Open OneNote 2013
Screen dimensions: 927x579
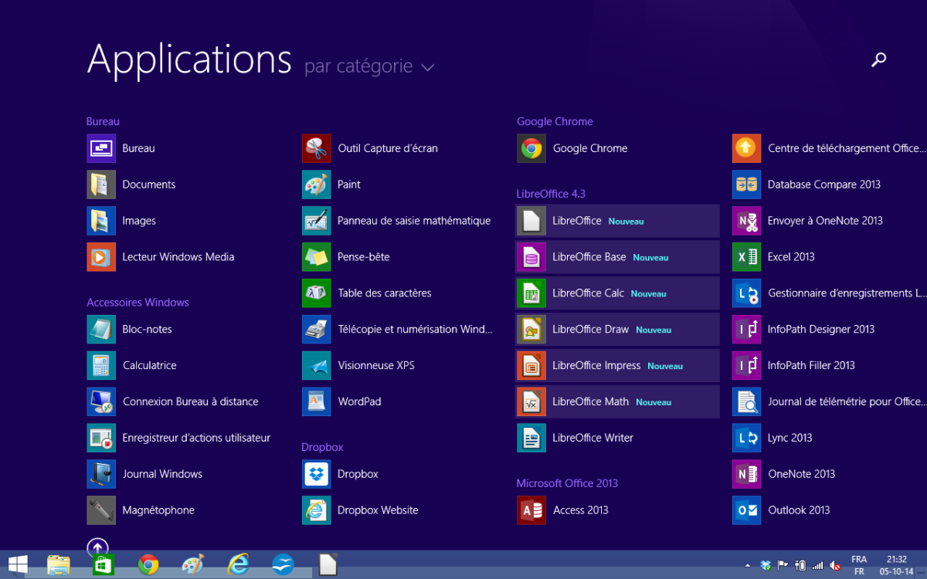tap(784, 475)
